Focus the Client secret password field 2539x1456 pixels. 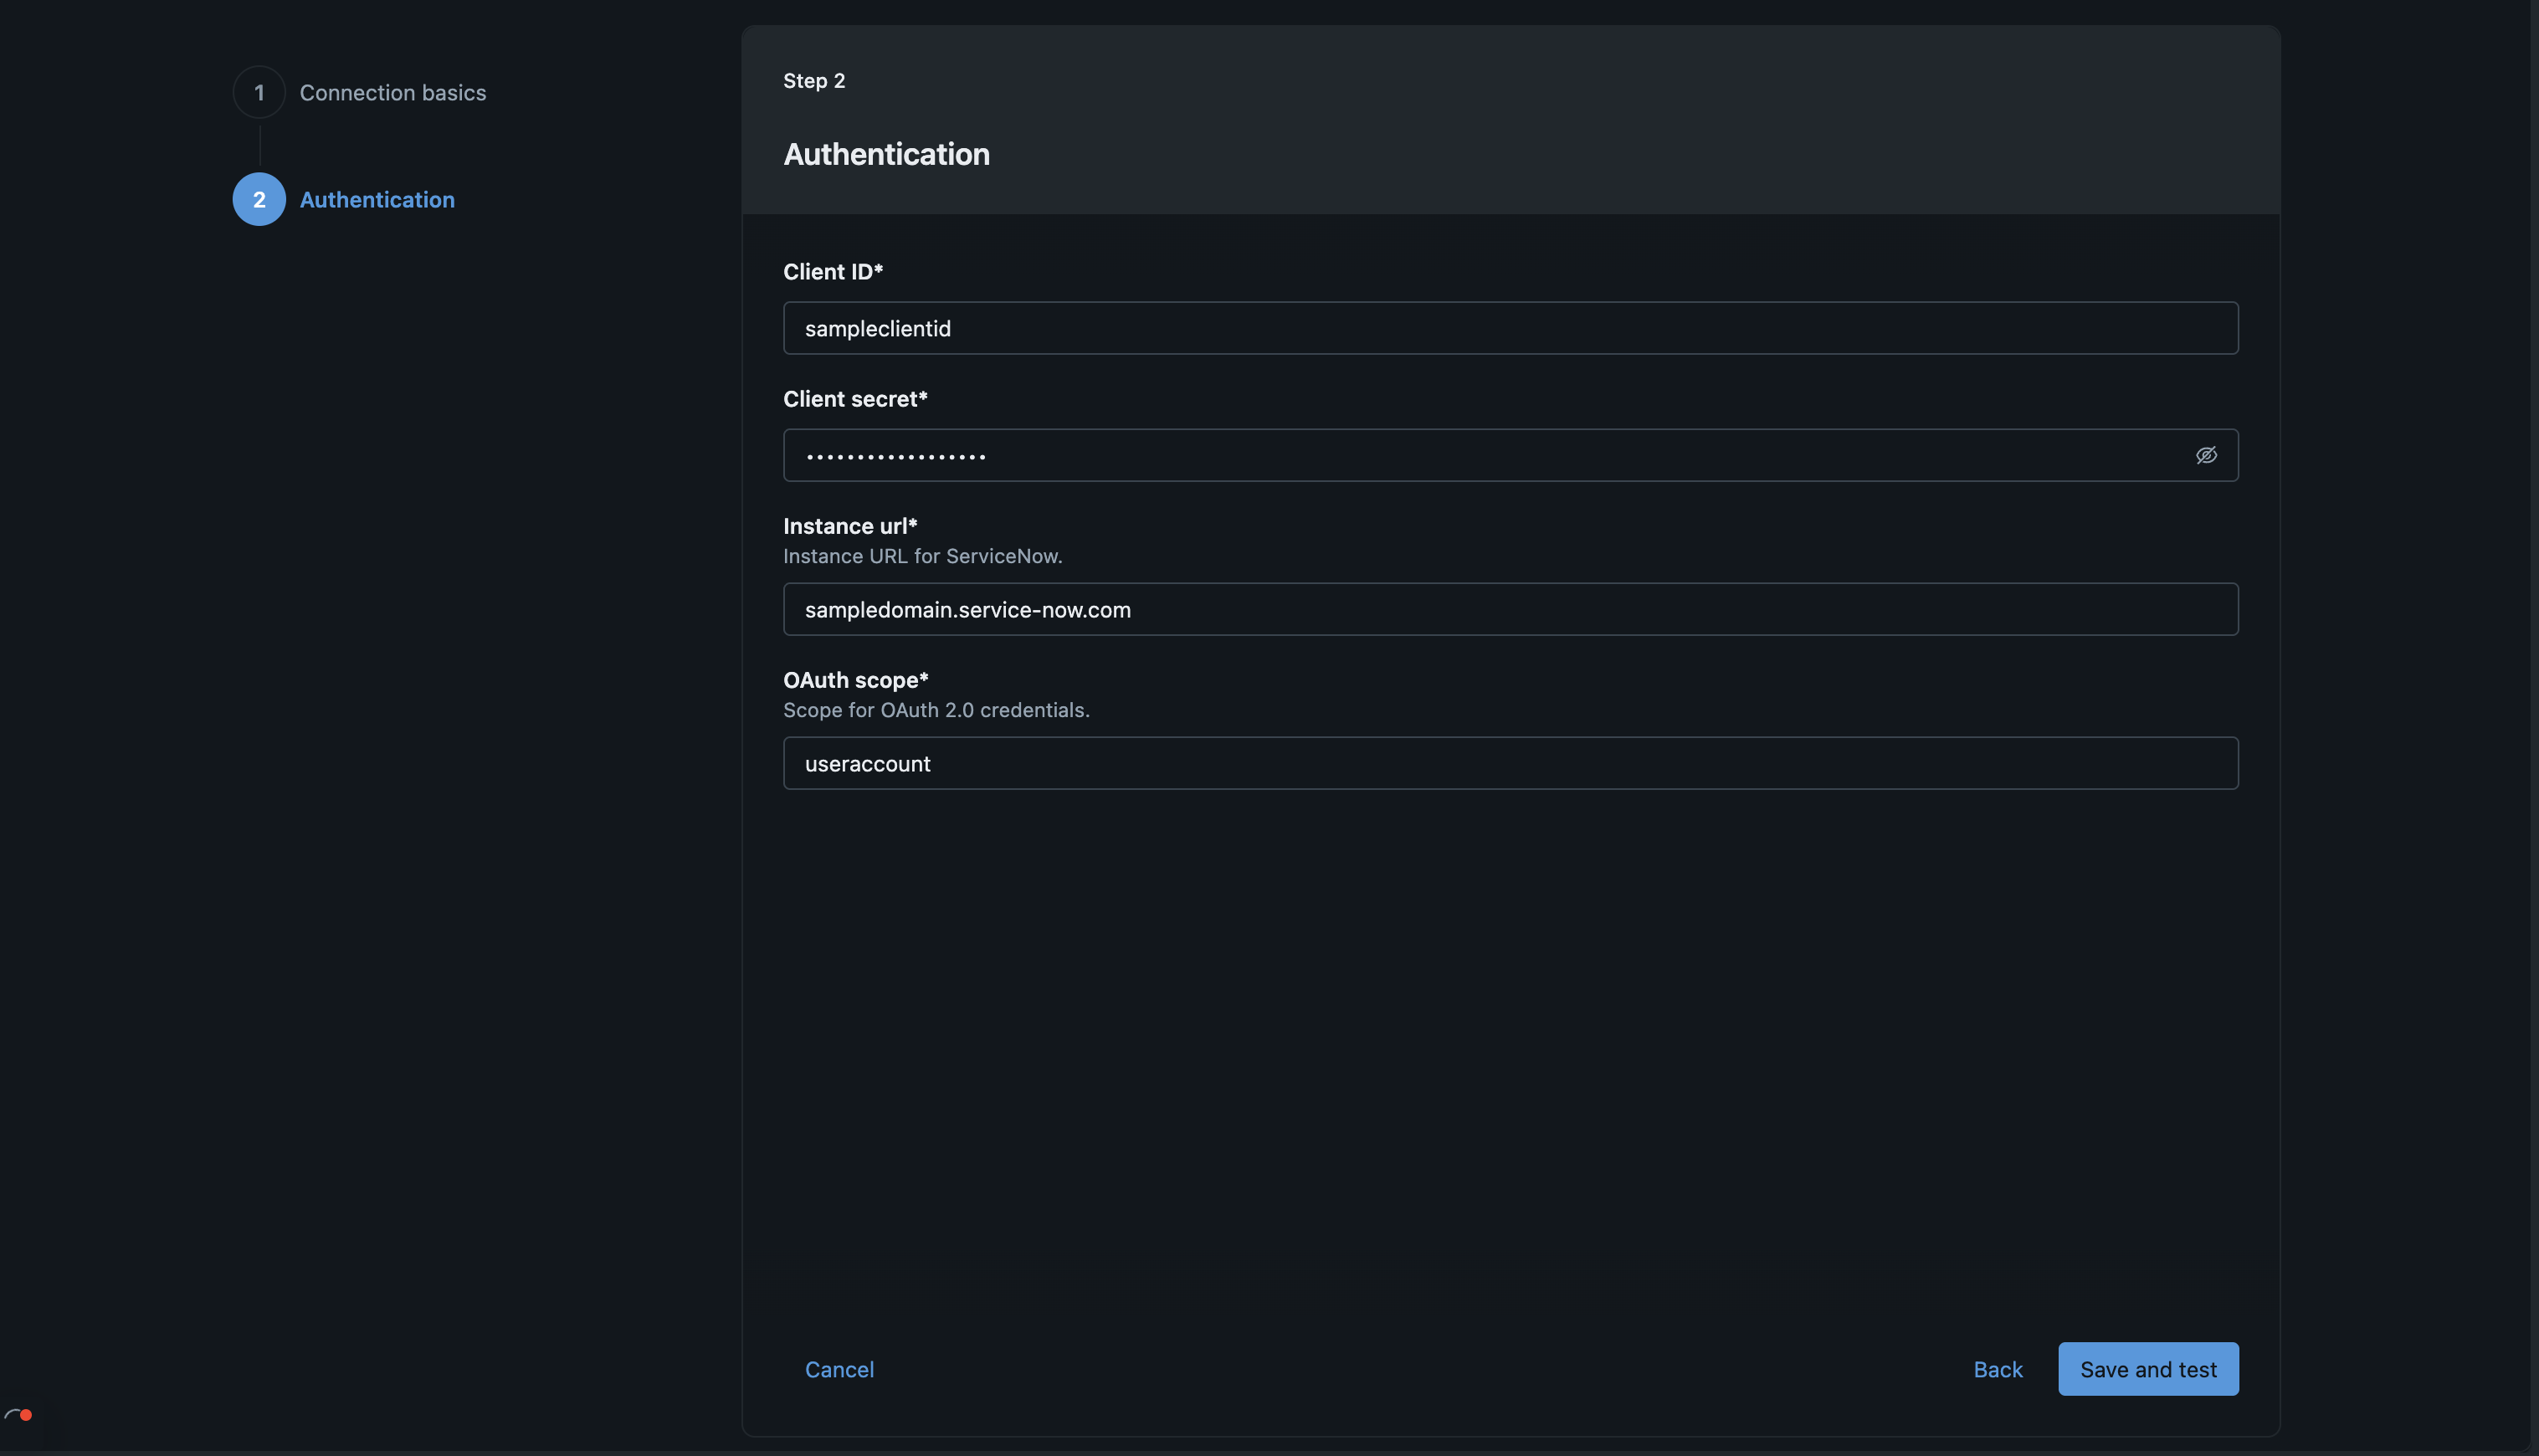pyautogui.click(x=1510, y=455)
